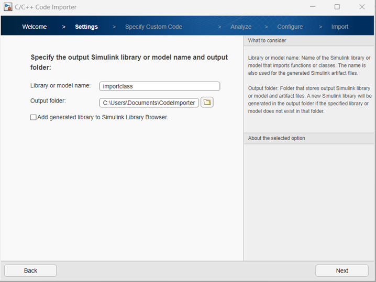
Task: Click the 'Specify the output Simulink library' heading
Action: click(x=129, y=62)
